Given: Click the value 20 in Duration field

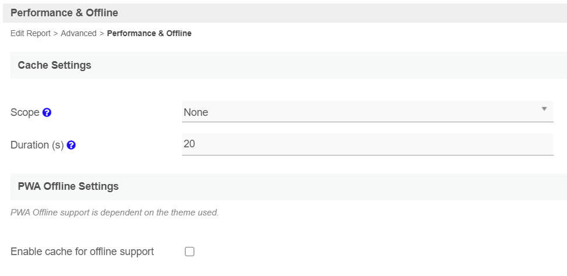Looking at the screenshot, I should 189,144.
